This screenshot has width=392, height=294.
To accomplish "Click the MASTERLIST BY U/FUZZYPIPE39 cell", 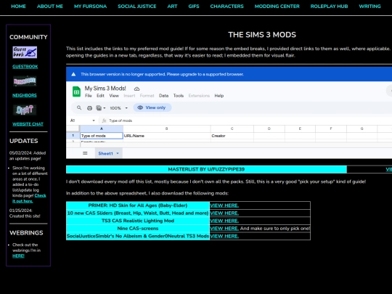I will [x=206, y=169].
